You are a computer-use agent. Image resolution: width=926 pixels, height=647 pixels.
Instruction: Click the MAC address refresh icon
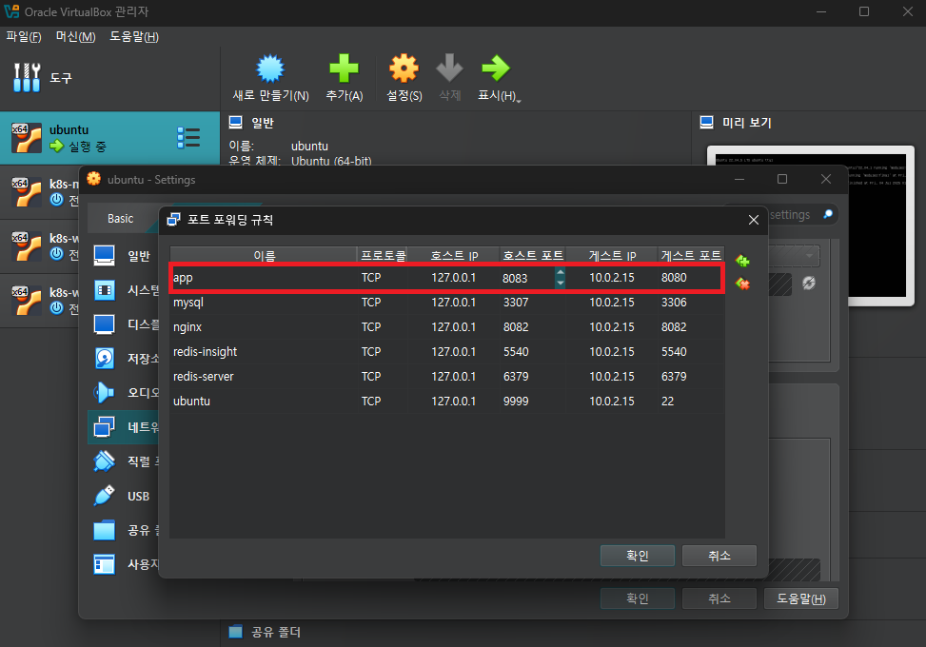pos(809,284)
